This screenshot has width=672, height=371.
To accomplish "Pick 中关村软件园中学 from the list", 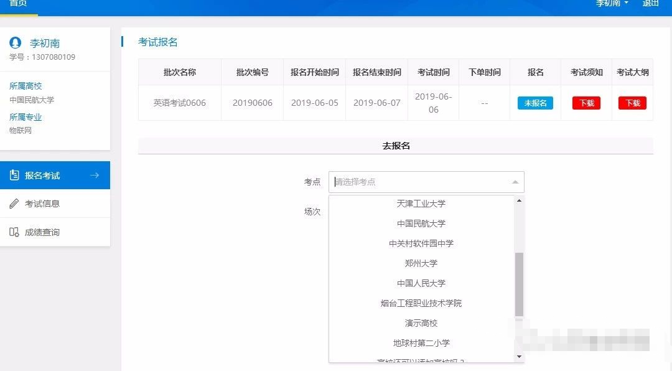I will 421,243.
